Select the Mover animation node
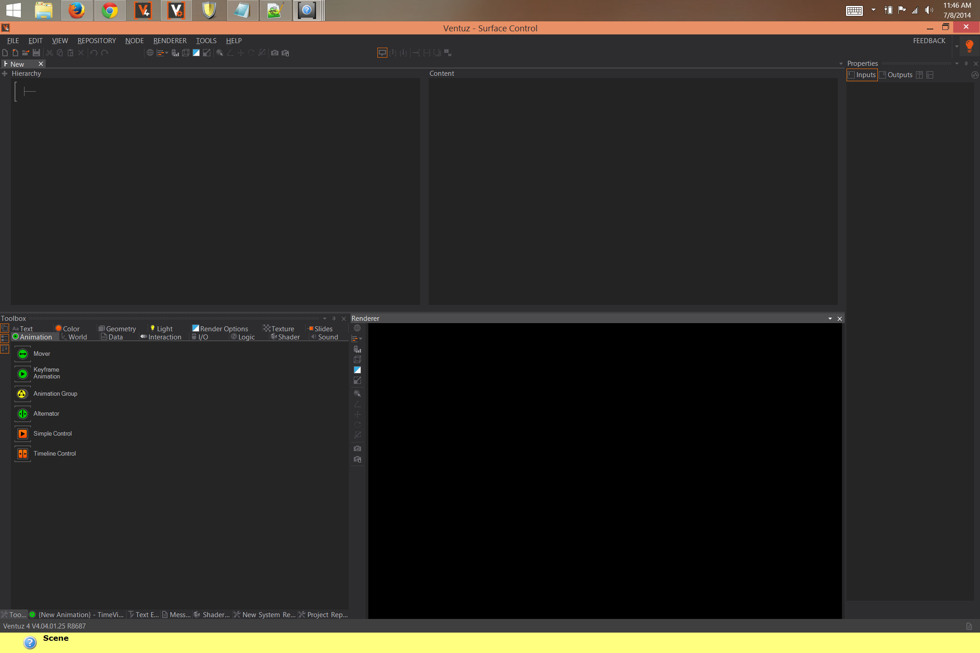The image size is (980, 653). coord(23,354)
